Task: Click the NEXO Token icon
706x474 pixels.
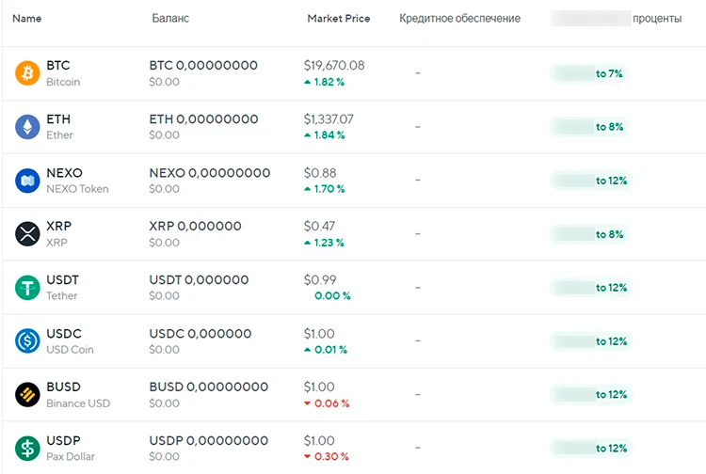Action: [27, 181]
